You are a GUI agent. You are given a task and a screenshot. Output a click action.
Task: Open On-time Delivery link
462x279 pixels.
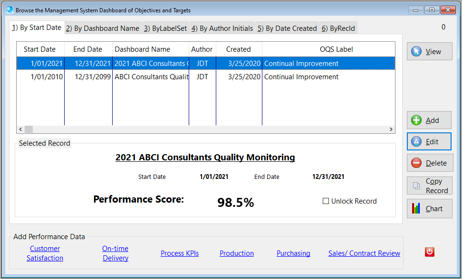[x=115, y=253]
